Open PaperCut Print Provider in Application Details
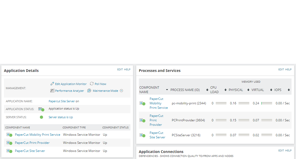The height and width of the screenshot is (159, 296). (x=32, y=143)
